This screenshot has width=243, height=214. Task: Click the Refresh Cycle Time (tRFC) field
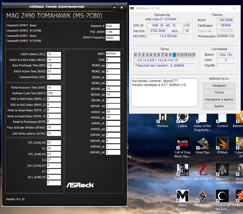pos(54,93)
